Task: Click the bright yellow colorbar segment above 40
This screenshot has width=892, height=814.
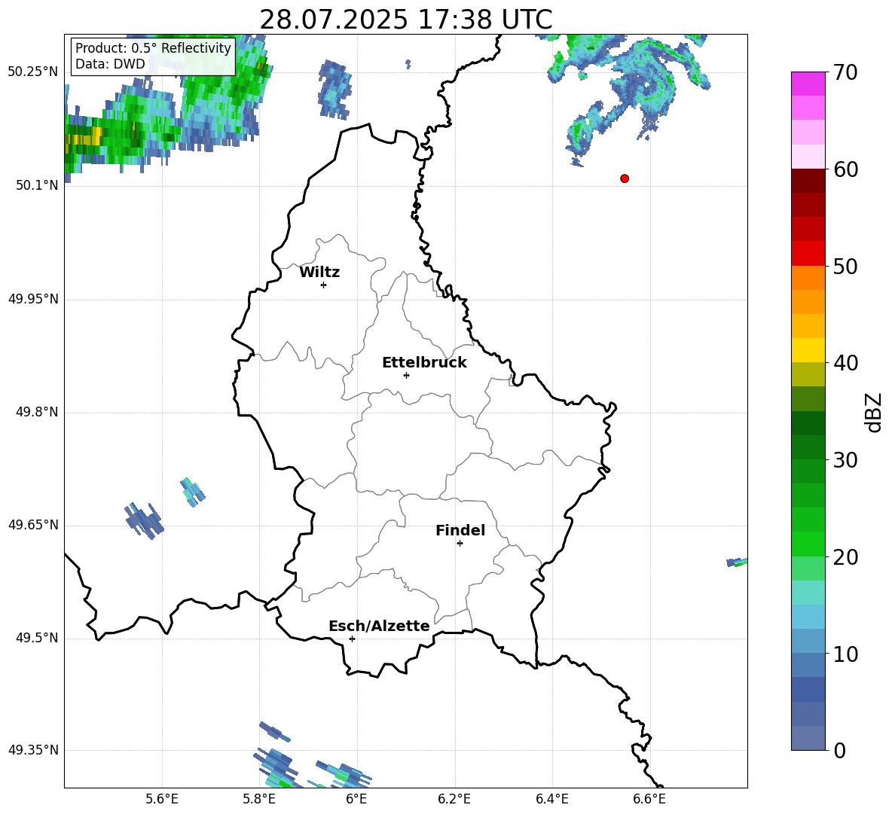Action: [x=808, y=350]
